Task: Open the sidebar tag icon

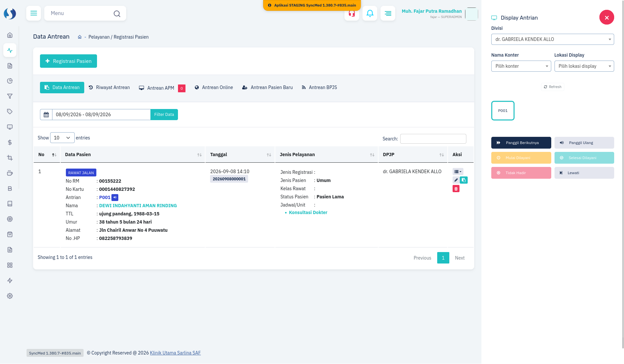Action: (x=10, y=112)
